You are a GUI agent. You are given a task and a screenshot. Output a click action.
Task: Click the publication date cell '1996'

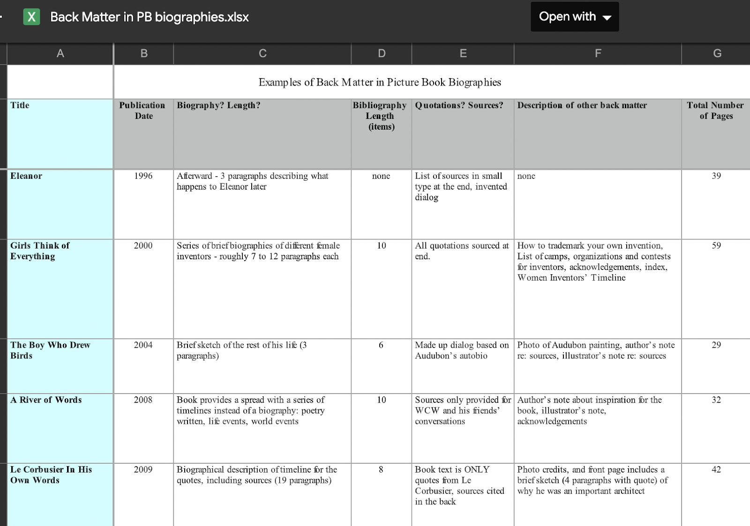click(x=144, y=204)
